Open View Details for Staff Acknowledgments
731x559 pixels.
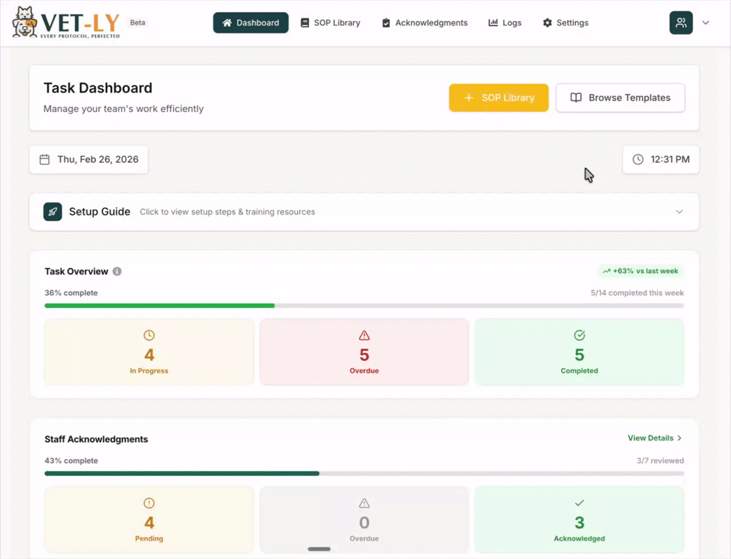655,438
